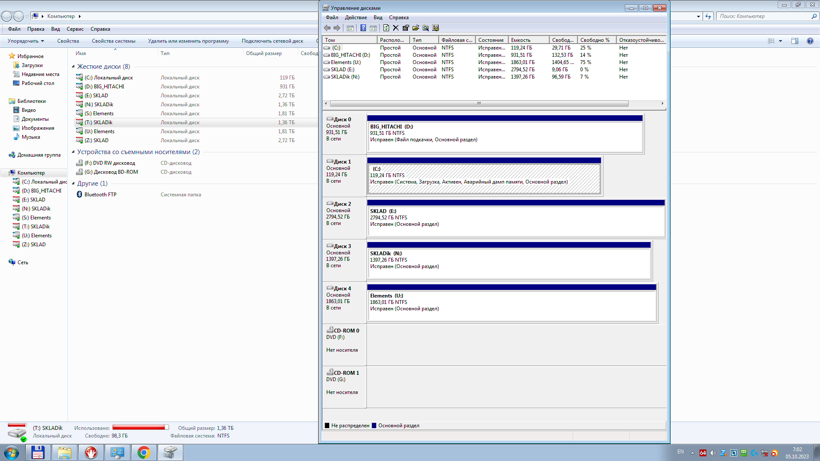Open the Упорядочить dropdown menu
The image size is (820, 461).
point(26,41)
